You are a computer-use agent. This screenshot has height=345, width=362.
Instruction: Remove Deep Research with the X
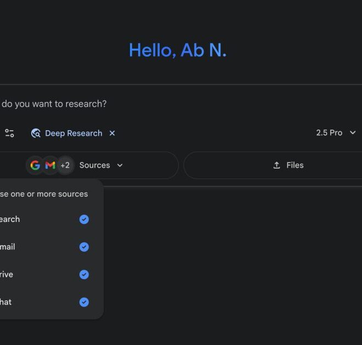pos(112,133)
